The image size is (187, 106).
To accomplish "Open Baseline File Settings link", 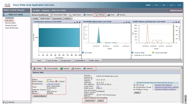I will coord(163,85).
